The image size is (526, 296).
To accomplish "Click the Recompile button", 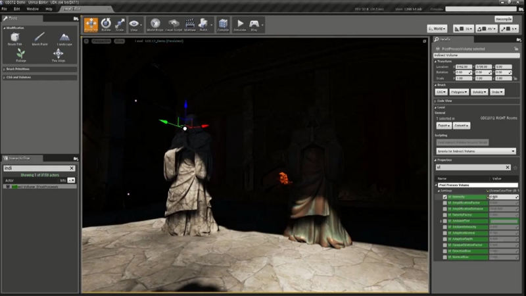I will (503, 19).
